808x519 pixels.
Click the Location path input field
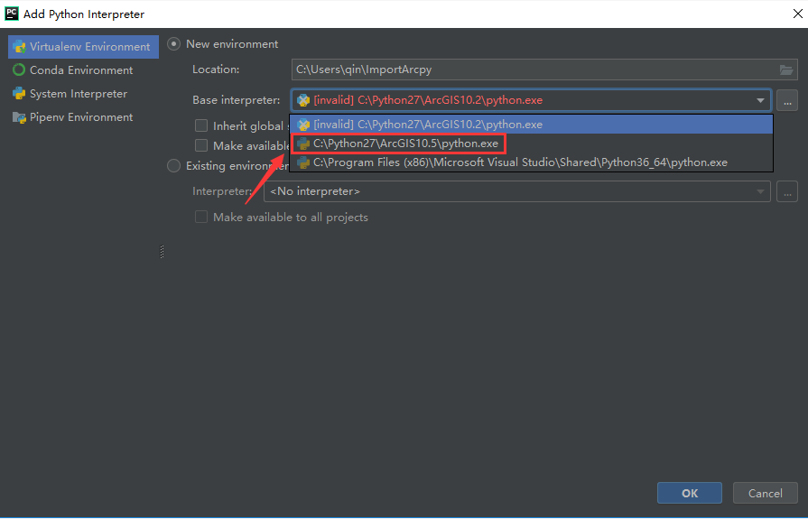533,70
